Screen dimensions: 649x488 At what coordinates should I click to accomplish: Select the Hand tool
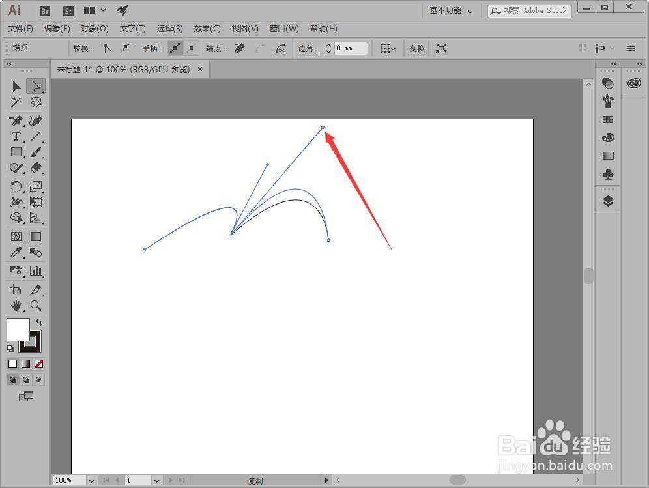tap(16, 306)
